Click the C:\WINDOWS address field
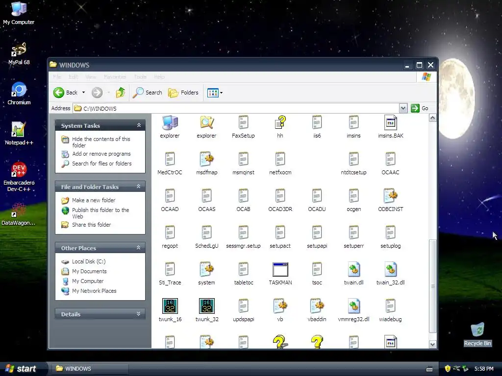This screenshot has width=502, height=376. [236, 108]
